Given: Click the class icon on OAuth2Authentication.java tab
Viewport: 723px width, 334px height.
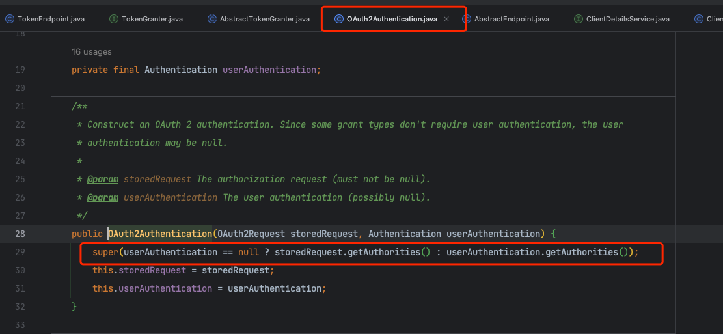Looking at the screenshot, I should (x=339, y=19).
